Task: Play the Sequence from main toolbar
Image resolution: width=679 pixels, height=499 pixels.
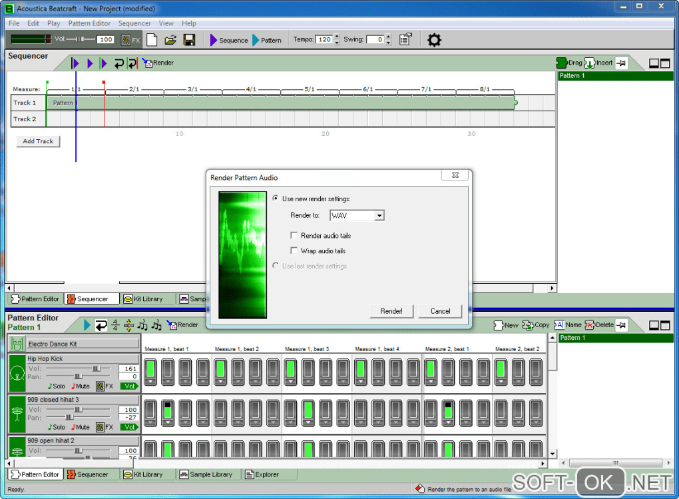Action: click(x=229, y=41)
